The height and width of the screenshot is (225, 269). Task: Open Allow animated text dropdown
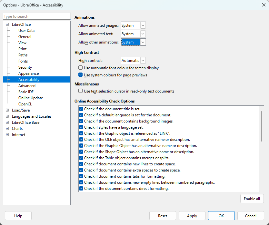(x=134, y=34)
